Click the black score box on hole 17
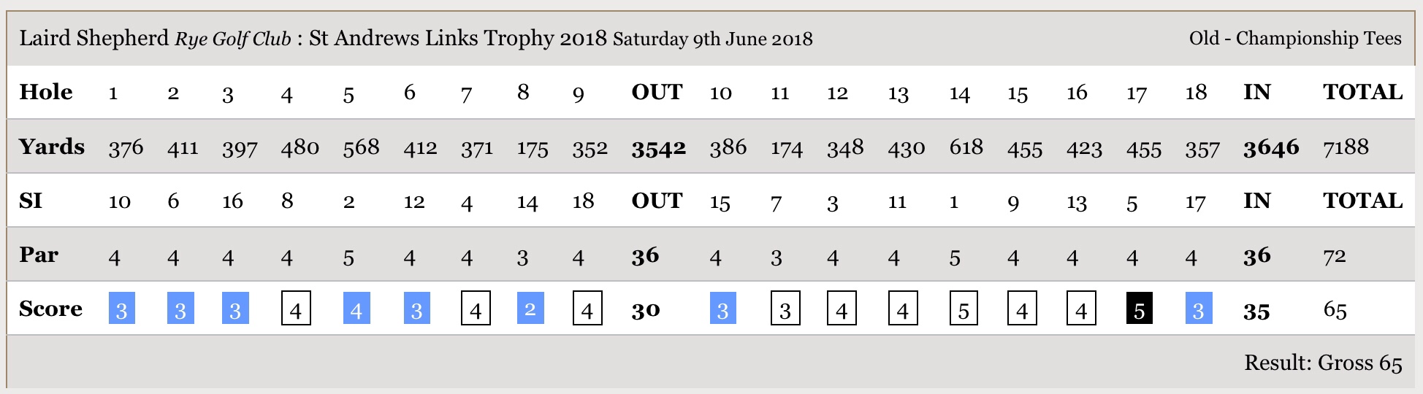Image resolution: width=1423 pixels, height=394 pixels. pos(1139,309)
